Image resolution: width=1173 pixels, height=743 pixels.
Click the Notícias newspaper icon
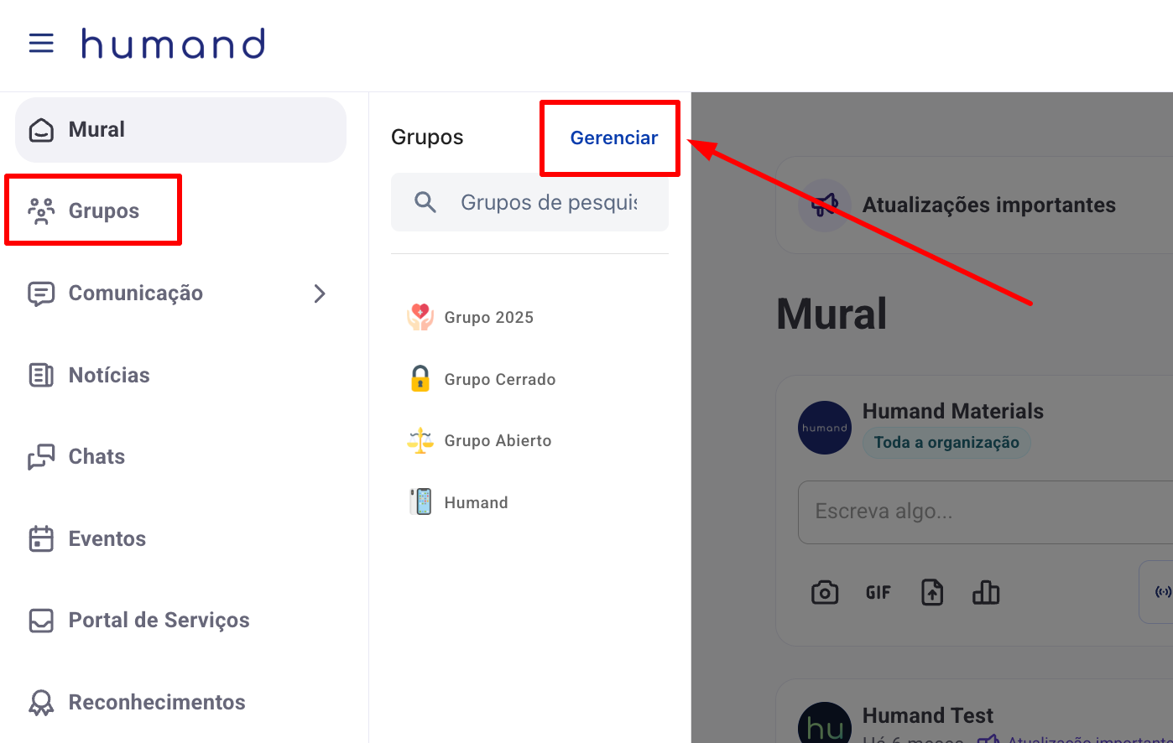pos(41,375)
